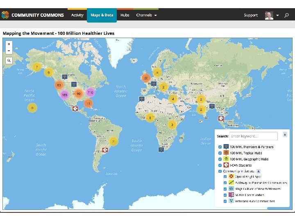Click the cluster marker 4 over the Middle East
The image size is (295, 221).
[173, 99]
